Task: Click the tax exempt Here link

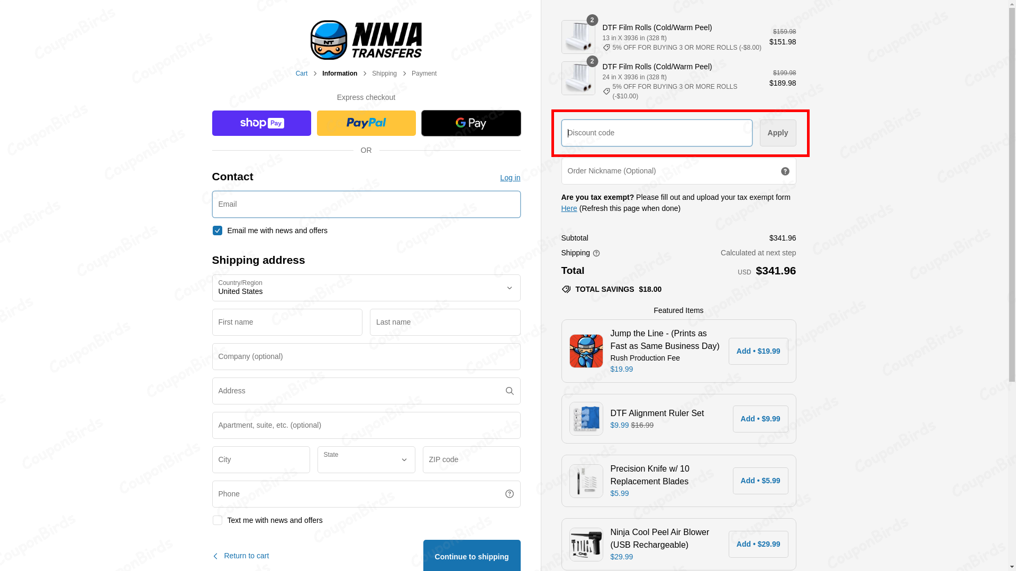Action: point(568,208)
